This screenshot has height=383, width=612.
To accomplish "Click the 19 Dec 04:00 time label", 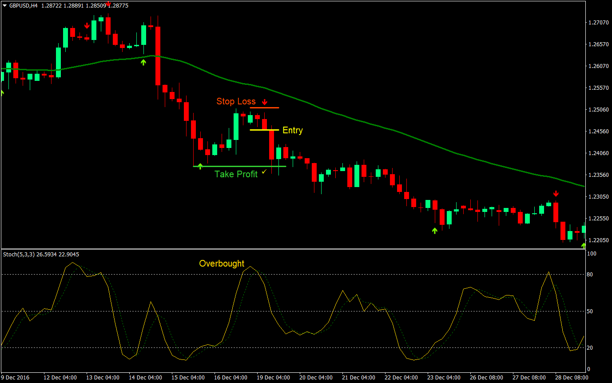I will pyautogui.click(x=273, y=378).
